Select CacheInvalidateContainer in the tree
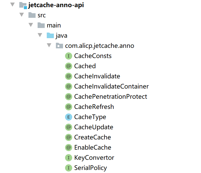 pos(111,86)
